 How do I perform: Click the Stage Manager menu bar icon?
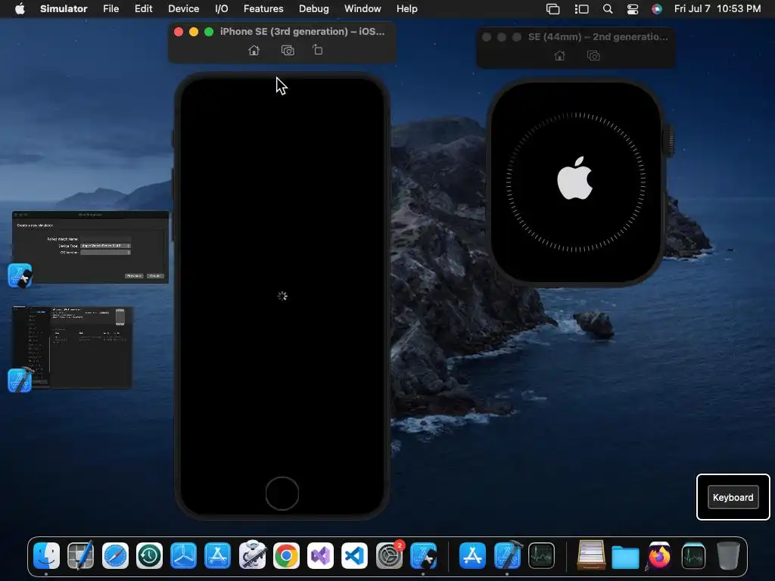[582, 9]
